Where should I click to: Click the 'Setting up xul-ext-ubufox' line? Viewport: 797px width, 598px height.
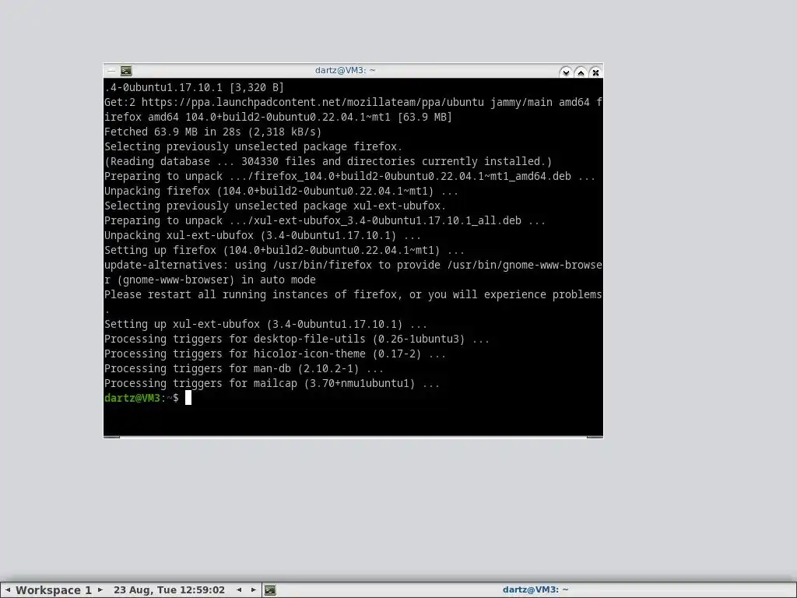265,324
